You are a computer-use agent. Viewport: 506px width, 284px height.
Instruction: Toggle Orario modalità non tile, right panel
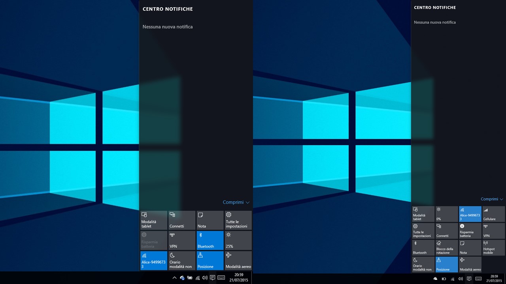coord(423,264)
